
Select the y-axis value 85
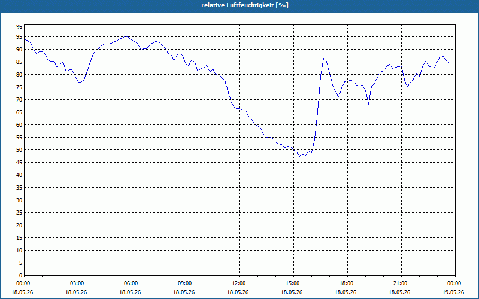pos(19,62)
